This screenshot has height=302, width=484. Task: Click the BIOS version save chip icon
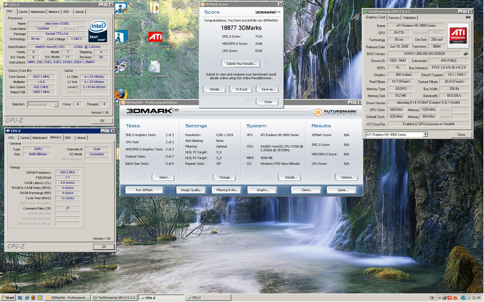tap(466, 53)
